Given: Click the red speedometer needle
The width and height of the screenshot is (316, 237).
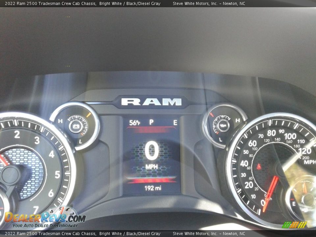Looking at the screenshot, I should (x=270, y=194).
